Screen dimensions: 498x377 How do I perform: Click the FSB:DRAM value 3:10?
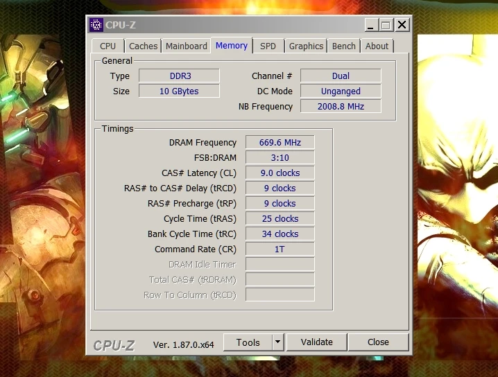pyautogui.click(x=280, y=157)
